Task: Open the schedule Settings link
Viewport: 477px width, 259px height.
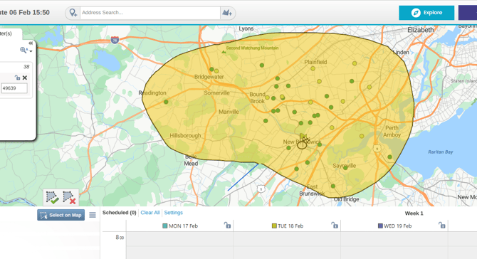Action: click(x=174, y=213)
